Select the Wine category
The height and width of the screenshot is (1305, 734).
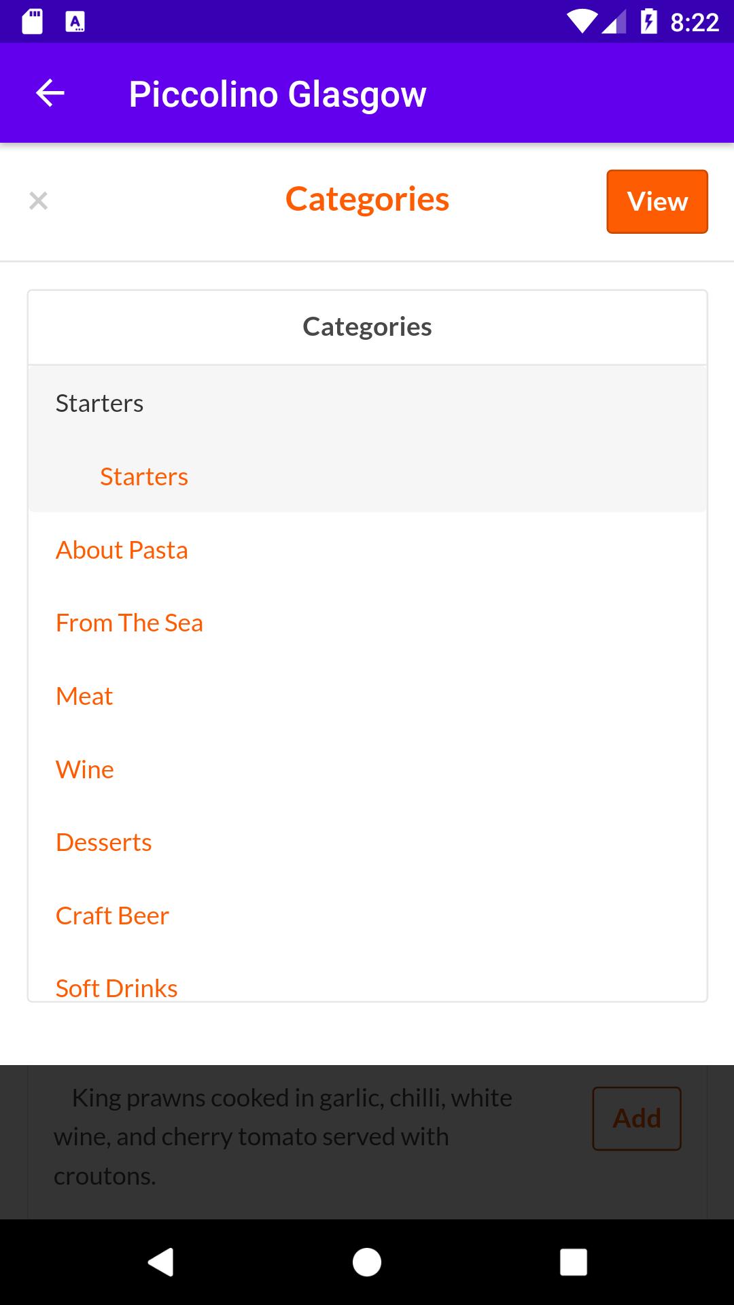click(85, 769)
